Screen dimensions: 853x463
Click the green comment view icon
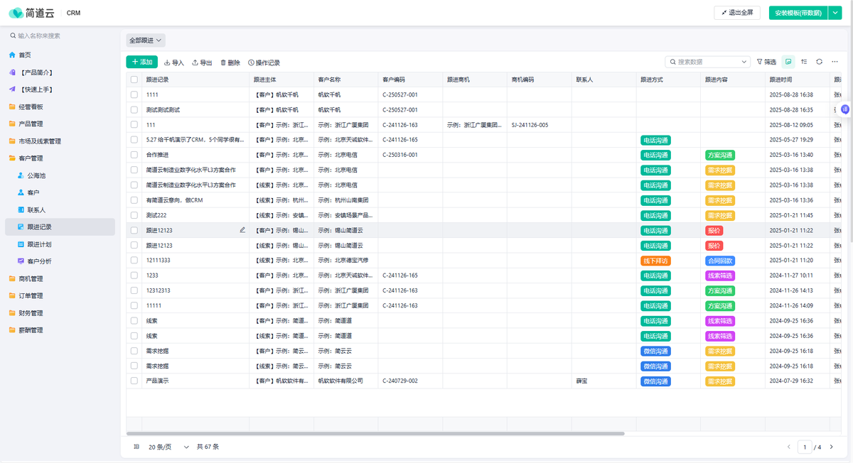788,62
